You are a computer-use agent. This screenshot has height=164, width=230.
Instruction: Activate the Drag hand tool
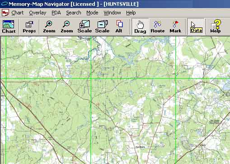(x=140, y=27)
